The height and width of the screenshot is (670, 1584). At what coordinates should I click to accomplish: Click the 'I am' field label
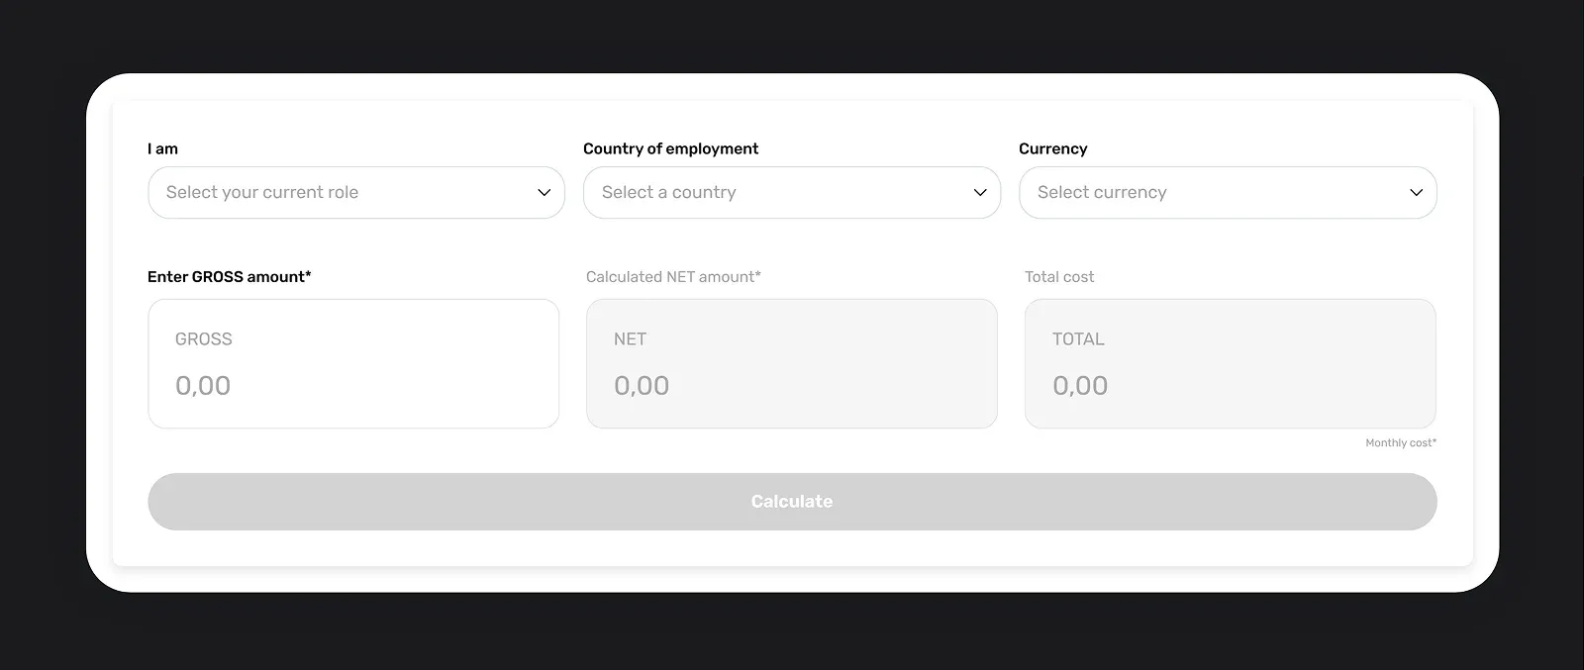coord(162,148)
